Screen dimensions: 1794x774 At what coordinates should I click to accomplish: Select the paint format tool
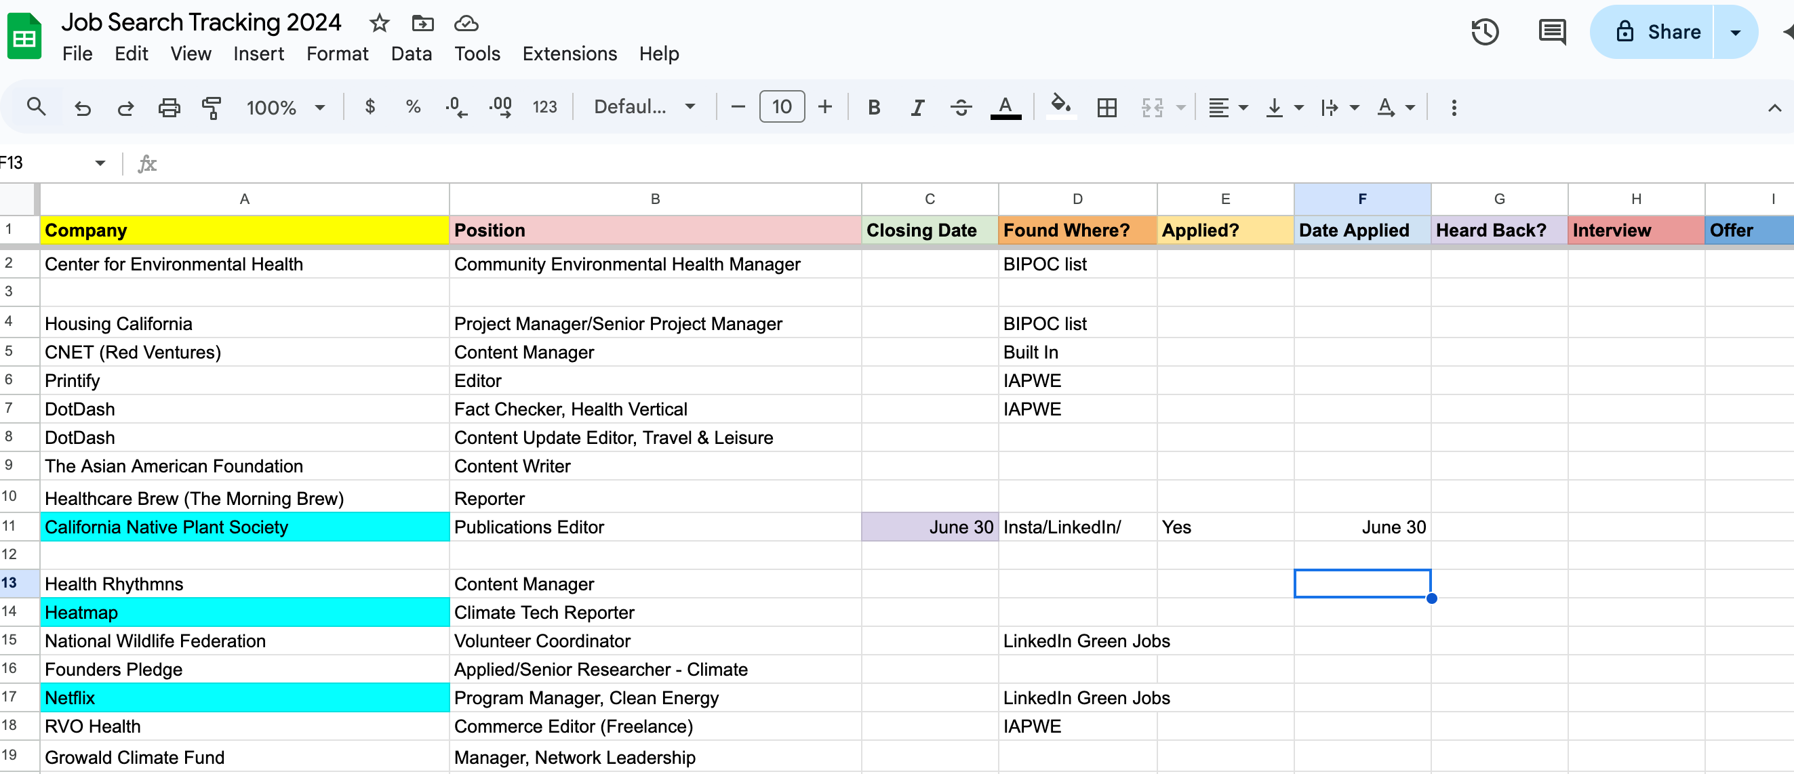[x=211, y=108]
